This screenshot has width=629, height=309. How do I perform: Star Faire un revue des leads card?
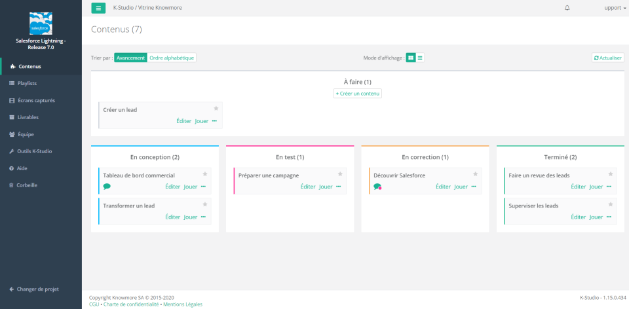click(x=611, y=174)
